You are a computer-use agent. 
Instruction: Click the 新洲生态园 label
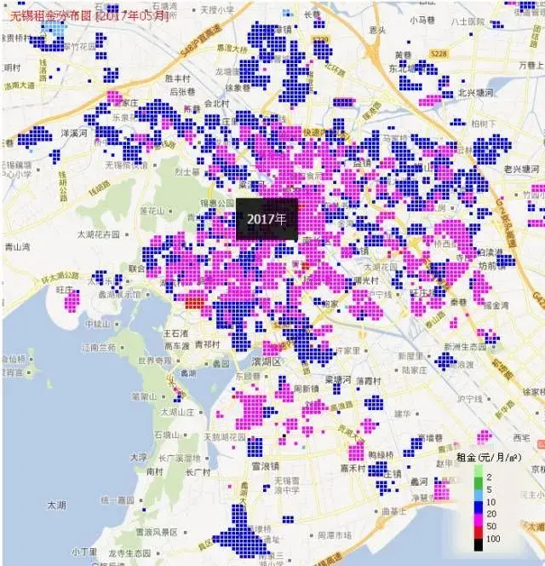(465, 347)
